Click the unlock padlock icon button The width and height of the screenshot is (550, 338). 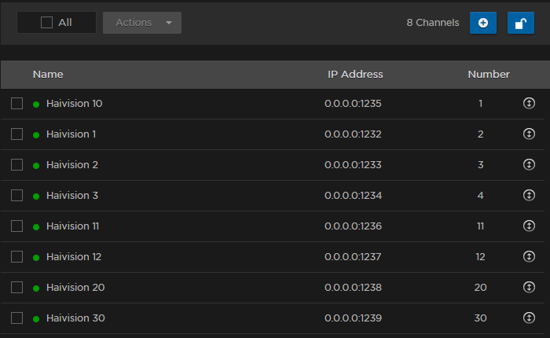coord(520,23)
